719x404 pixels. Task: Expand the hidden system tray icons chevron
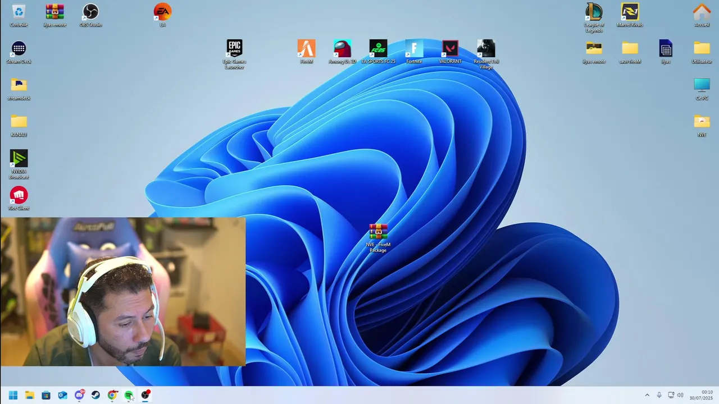[647, 395]
